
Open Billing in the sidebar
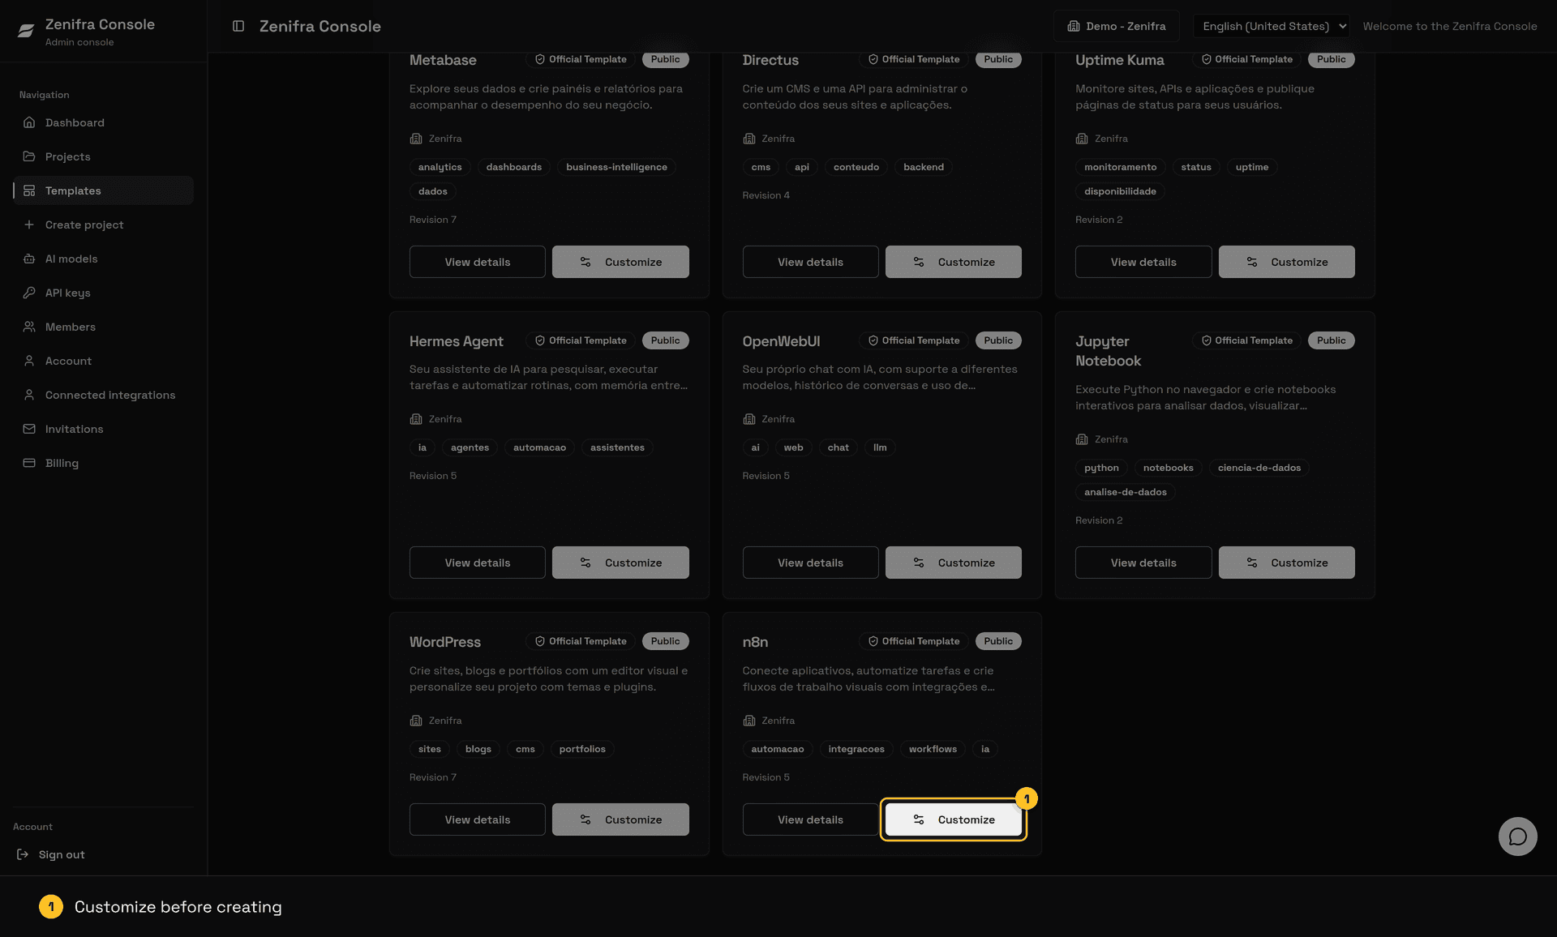click(x=103, y=463)
